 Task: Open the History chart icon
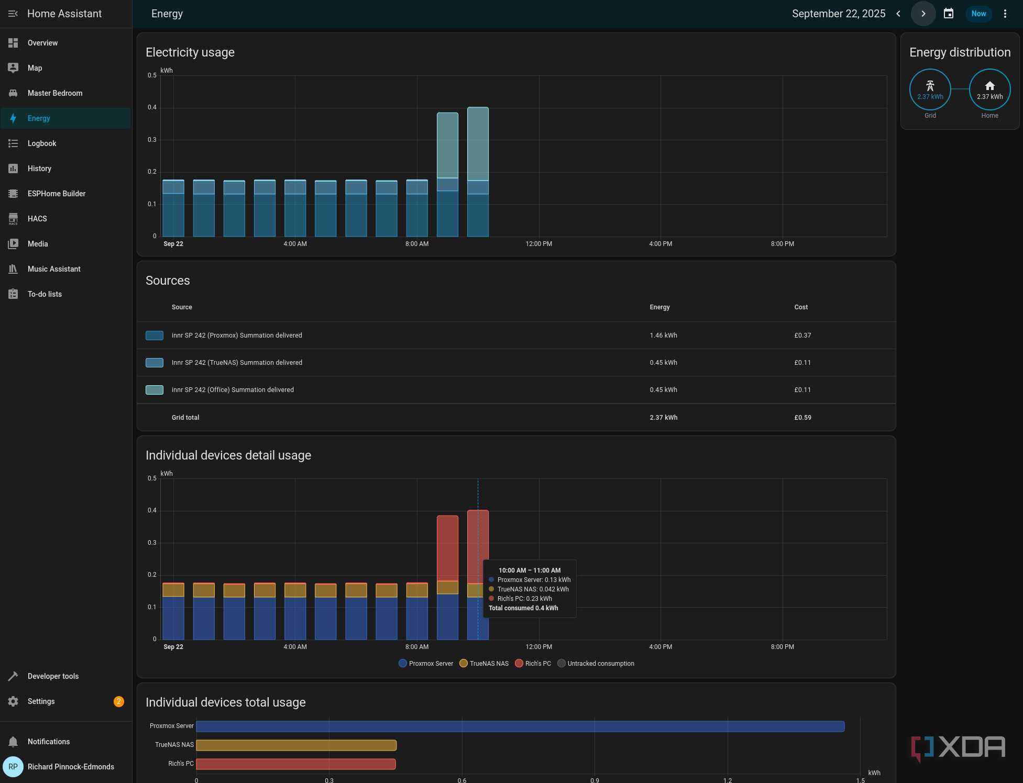(13, 169)
